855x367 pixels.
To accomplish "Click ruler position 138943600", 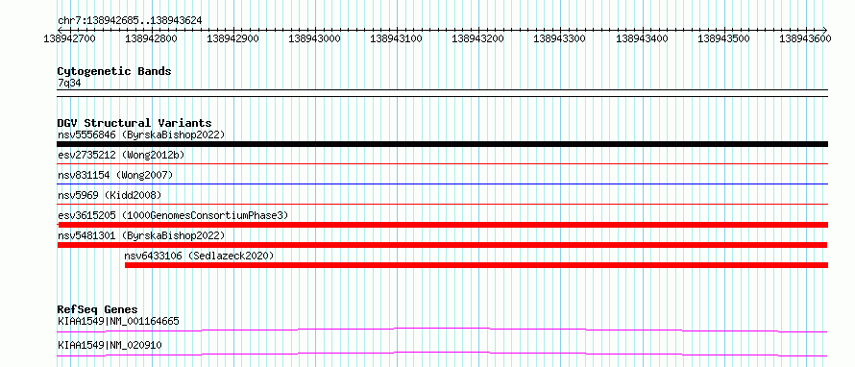I will pyautogui.click(x=805, y=38).
